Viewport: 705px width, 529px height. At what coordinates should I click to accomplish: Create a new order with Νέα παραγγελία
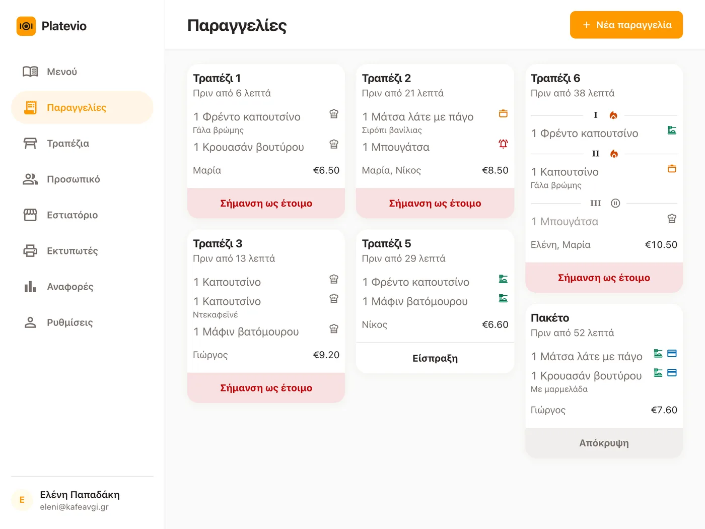[626, 25]
